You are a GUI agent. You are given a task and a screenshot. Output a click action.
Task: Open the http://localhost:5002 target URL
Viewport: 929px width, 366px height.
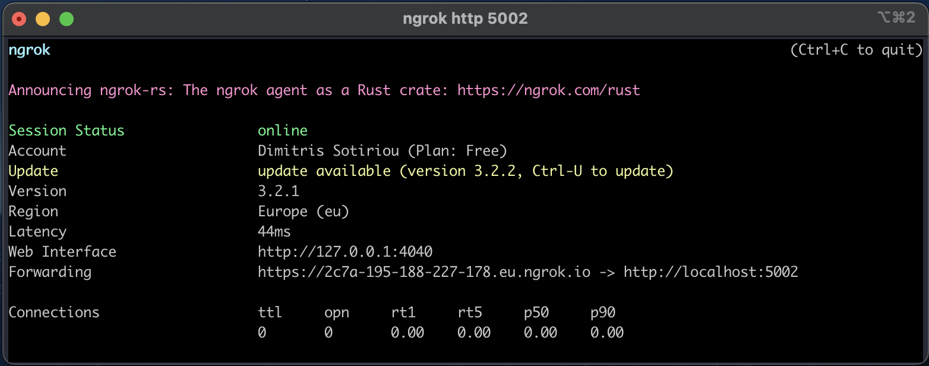[711, 272]
